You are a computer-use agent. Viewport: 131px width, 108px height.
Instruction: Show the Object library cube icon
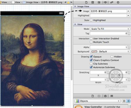point(105,96)
